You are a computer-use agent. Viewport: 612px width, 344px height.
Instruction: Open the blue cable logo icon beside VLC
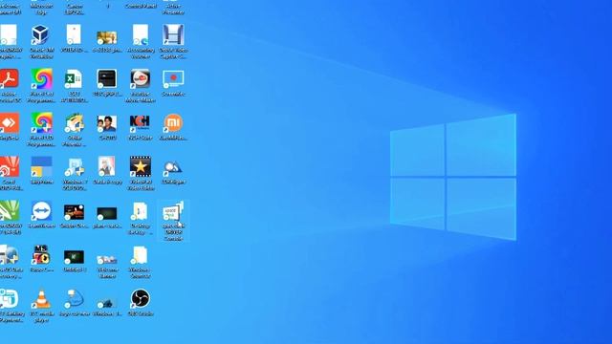click(75, 299)
